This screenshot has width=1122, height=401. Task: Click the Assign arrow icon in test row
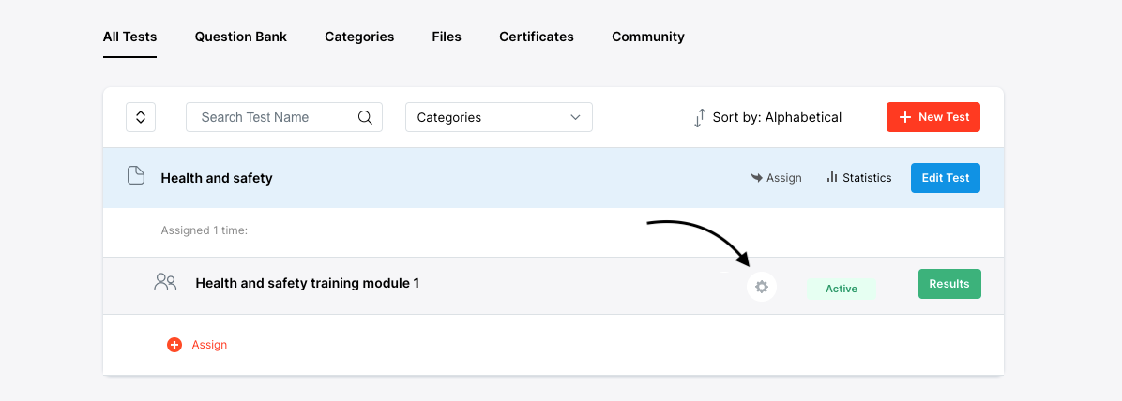pyautogui.click(x=756, y=177)
